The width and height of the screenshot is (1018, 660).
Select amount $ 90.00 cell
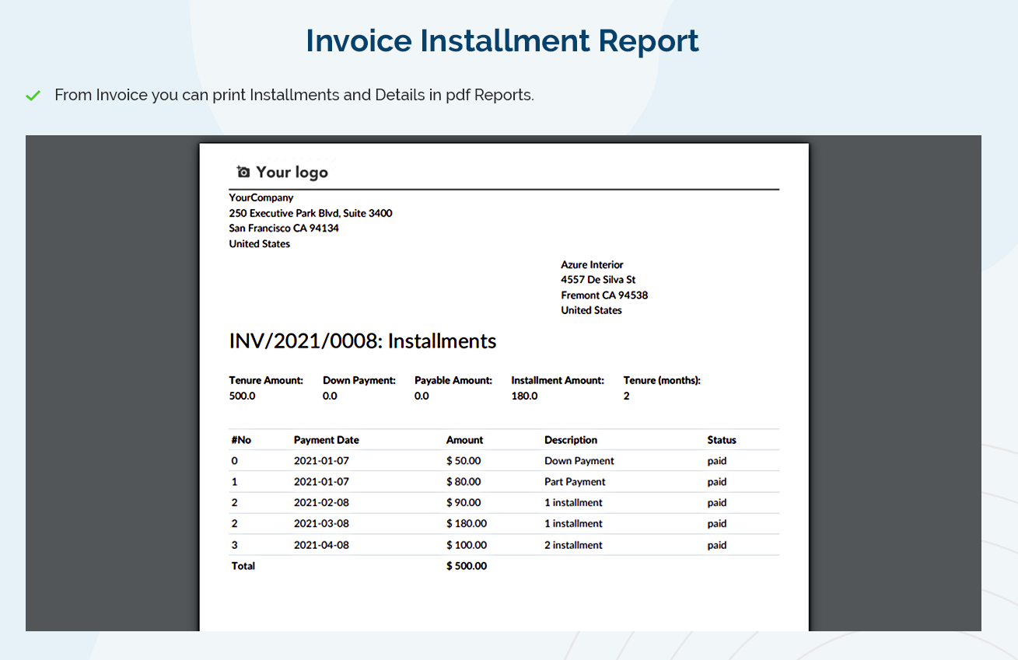(464, 503)
